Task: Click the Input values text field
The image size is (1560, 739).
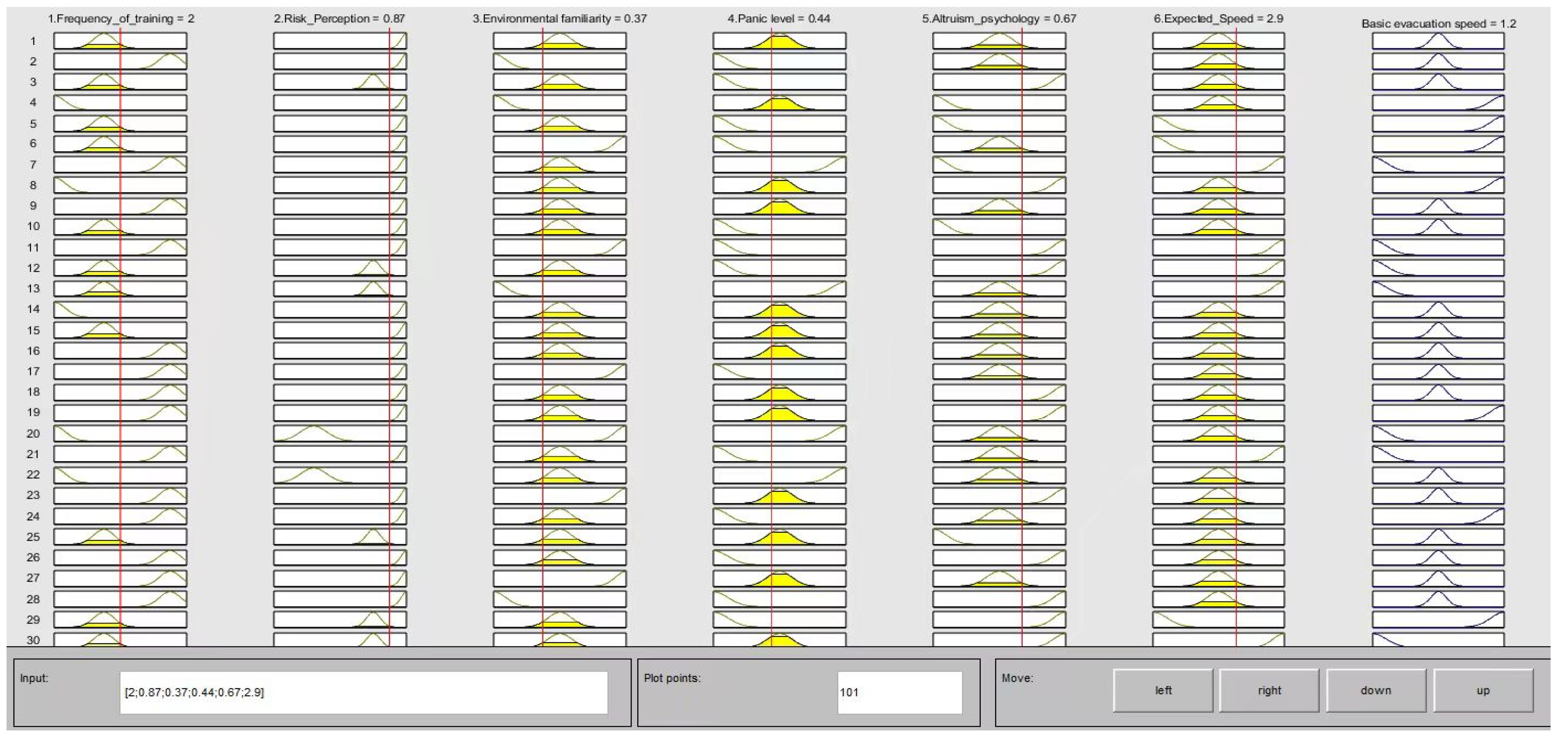Action: click(364, 692)
